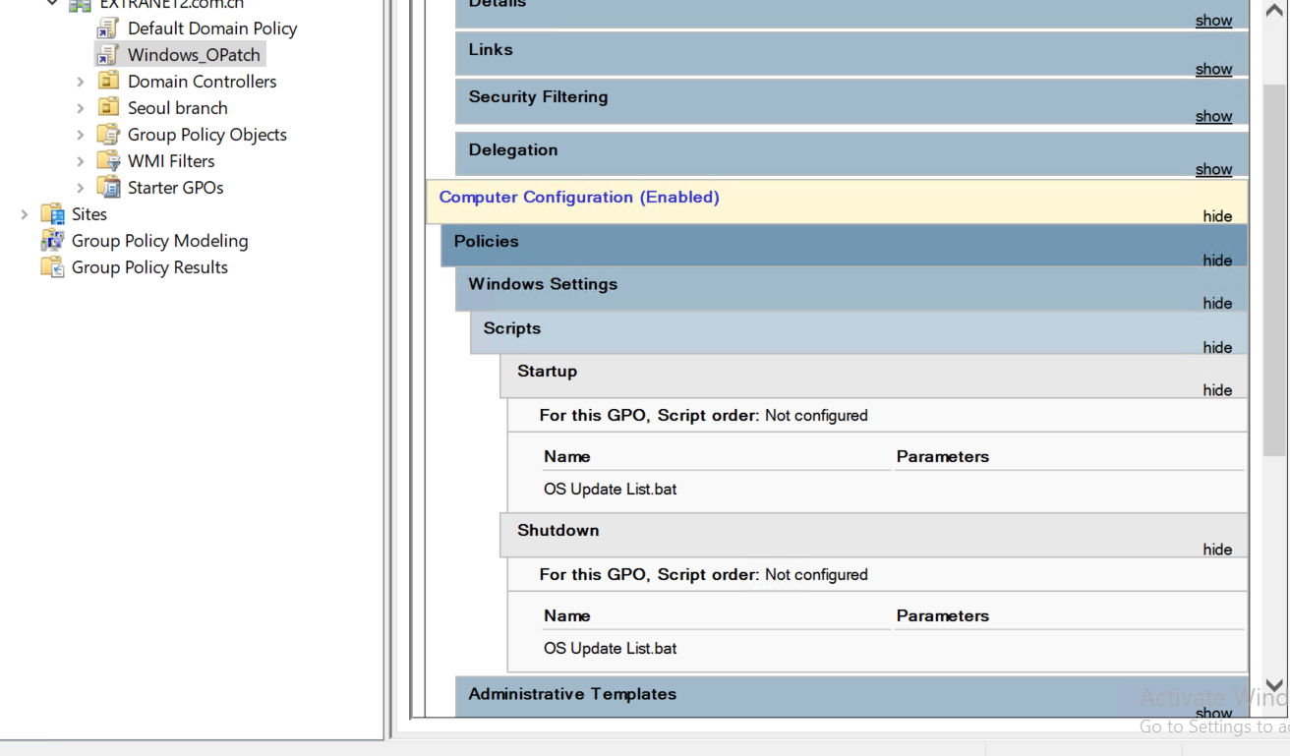The width and height of the screenshot is (1290, 756).
Task: Show the Links section
Action: [1213, 69]
